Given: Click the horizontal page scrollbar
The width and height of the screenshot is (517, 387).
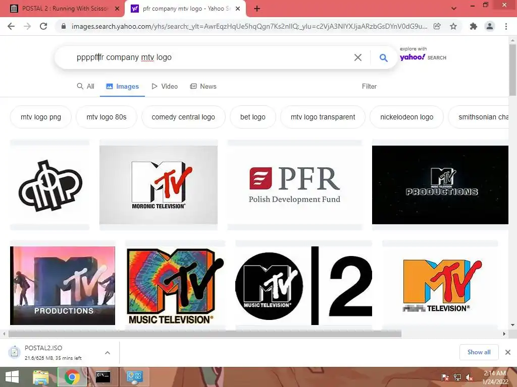Looking at the screenshot, I should (x=205, y=334).
